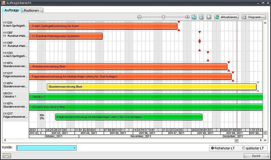
Task: Click the Dezember, 2011 month header
Action: pos(233,136)
